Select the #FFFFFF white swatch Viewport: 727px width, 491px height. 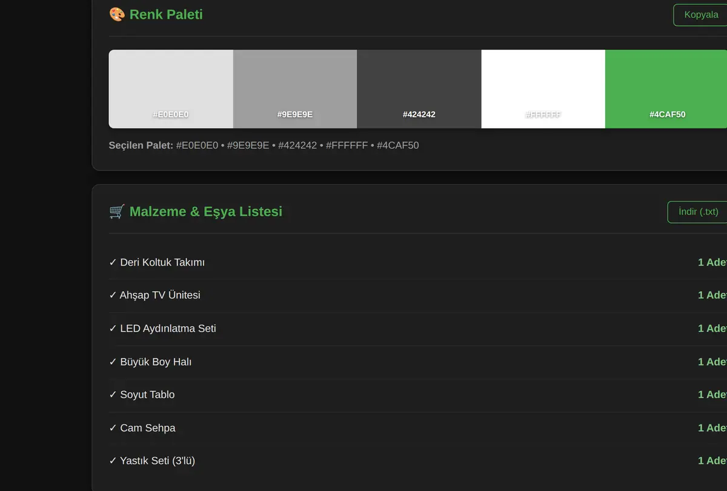tap(543, 89)
